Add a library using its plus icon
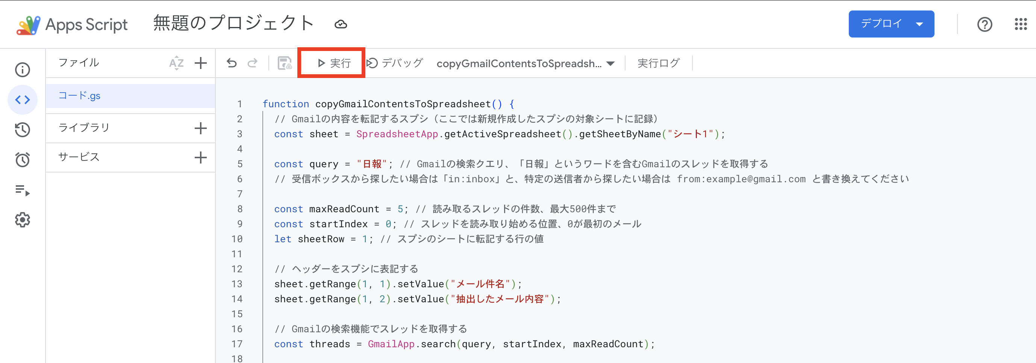Image resolution: width=1036 pixels, height=363 pixels. coord(200,127)
